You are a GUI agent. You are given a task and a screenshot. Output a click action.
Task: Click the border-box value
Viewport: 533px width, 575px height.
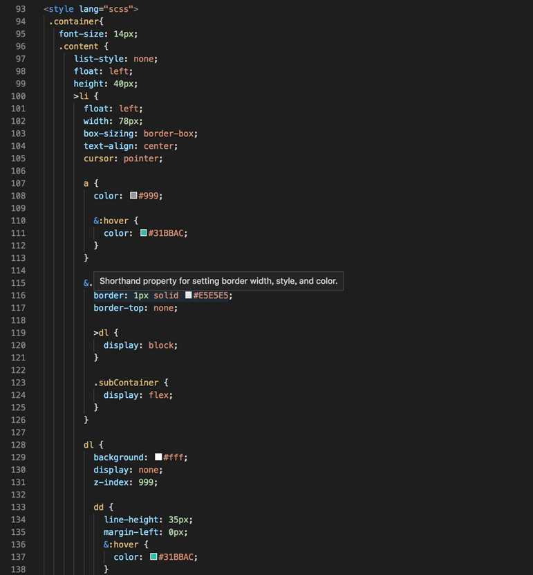pyautogui.click(x=171, y=134)
